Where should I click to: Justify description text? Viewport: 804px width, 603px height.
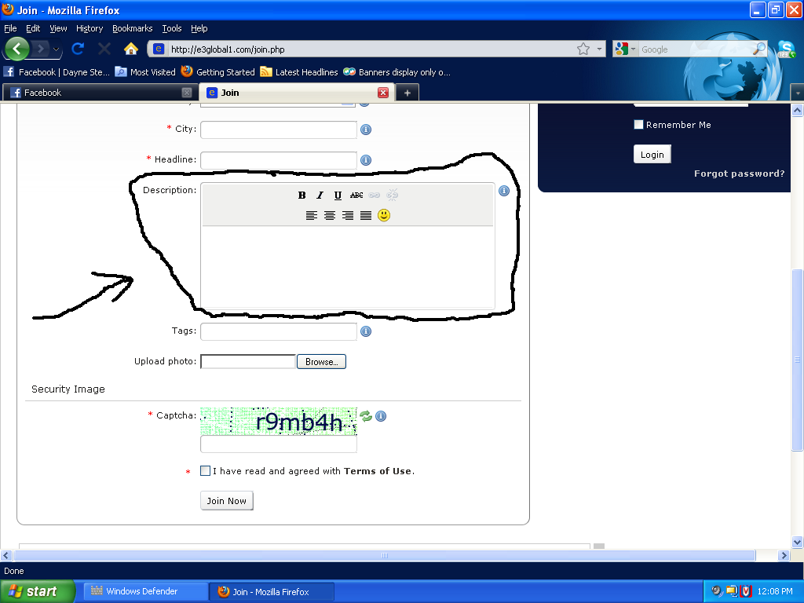366,215
